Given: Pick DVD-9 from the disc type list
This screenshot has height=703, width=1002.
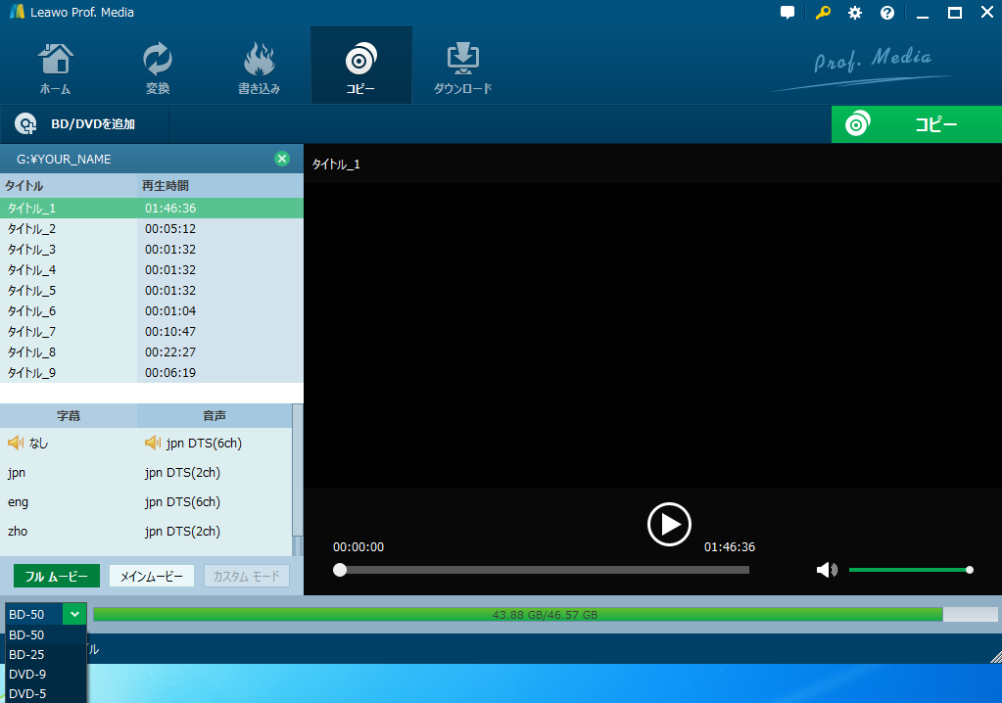Looking at the screenshot, I should (x=45, y=675).
